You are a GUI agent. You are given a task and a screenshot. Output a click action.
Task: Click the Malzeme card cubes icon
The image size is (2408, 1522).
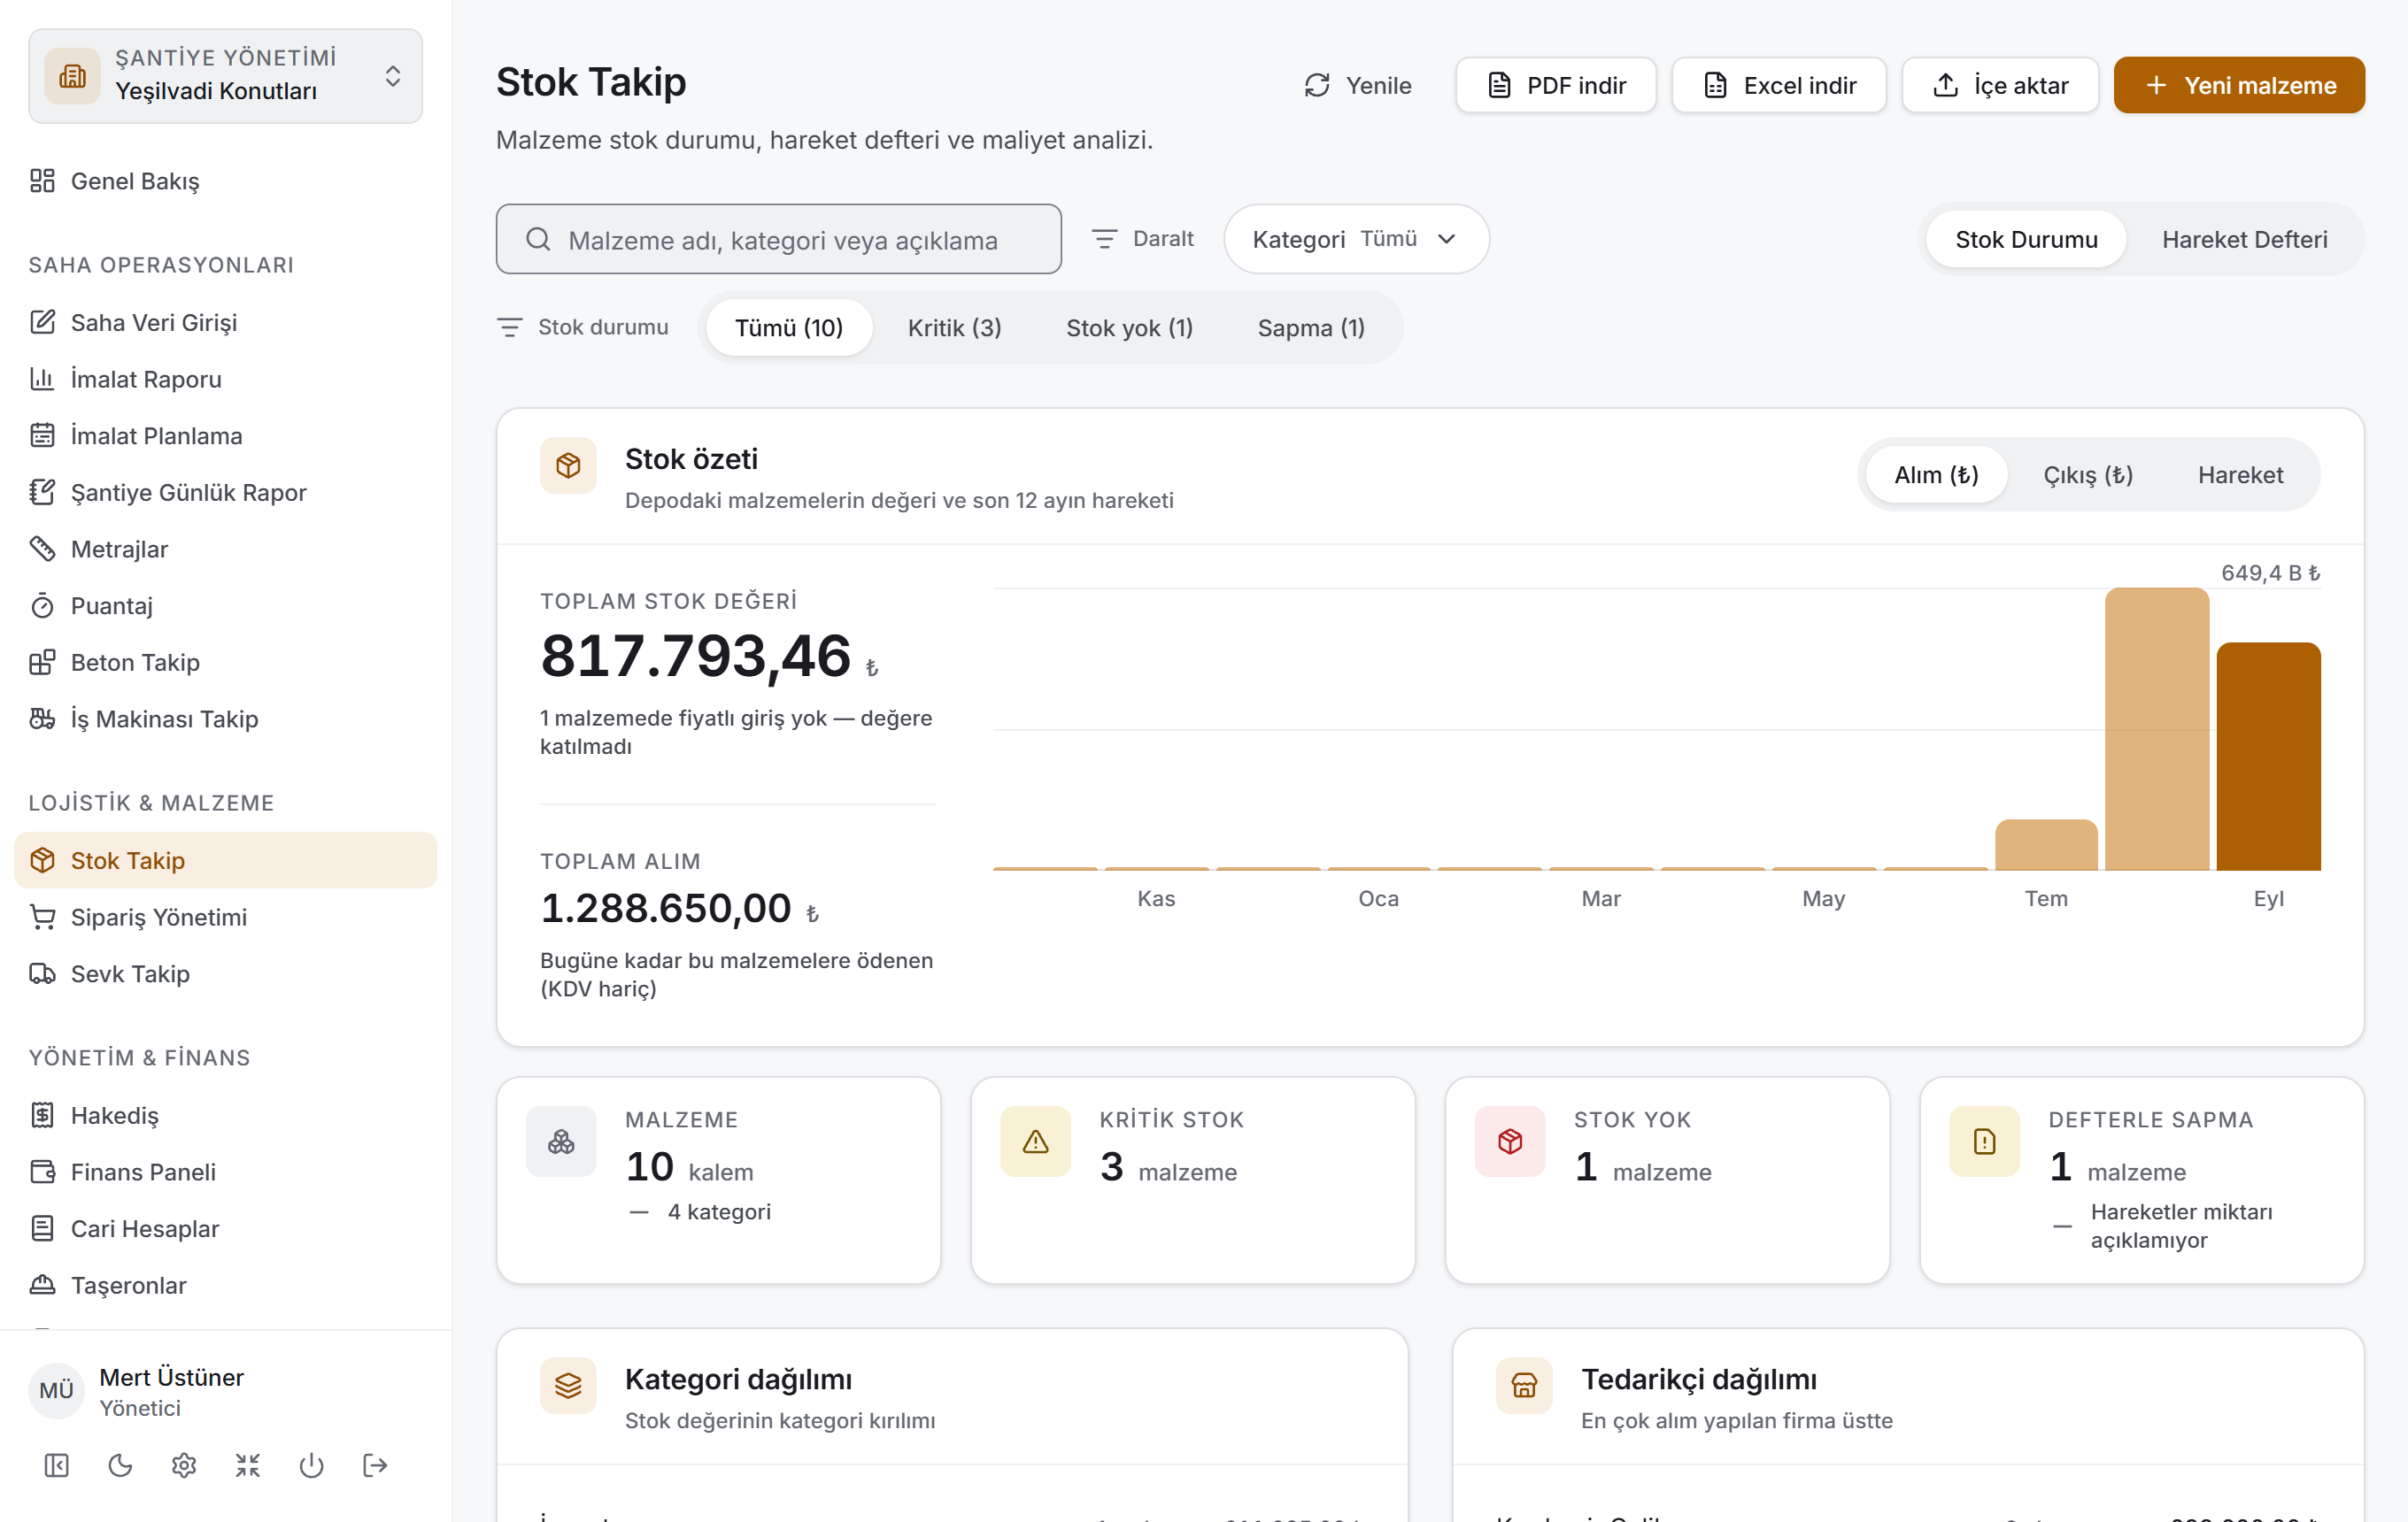tap(561, 1141)
